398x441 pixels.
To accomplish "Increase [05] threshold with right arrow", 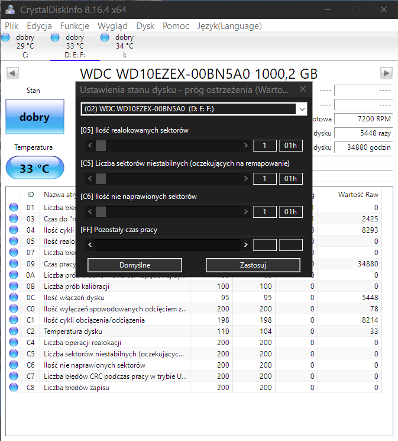I will pos(245,146).
